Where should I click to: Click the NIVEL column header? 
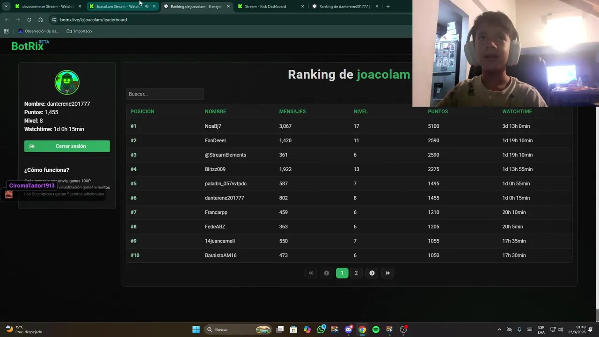tap(361, 111)
